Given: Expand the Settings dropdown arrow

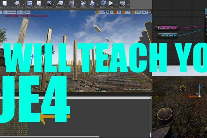Looking at the screenshot, I should [53, 4].
